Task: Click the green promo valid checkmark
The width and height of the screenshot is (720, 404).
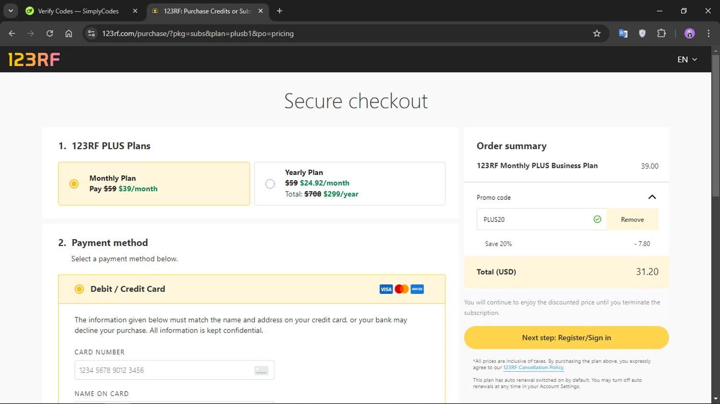Action: tap(597, 219)
